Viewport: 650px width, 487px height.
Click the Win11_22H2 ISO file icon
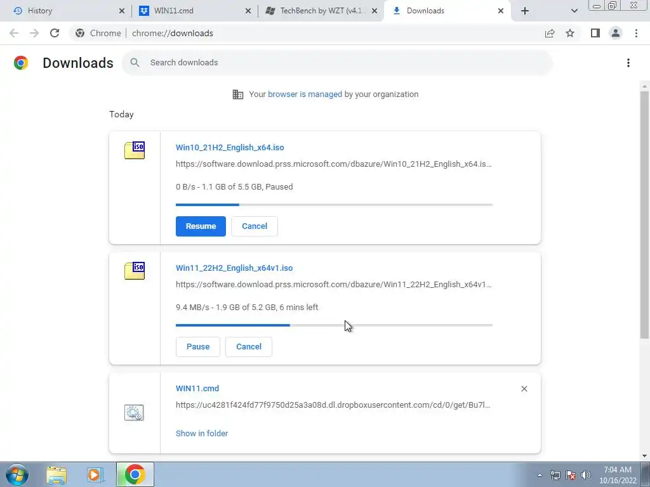(x=135, y=270)
